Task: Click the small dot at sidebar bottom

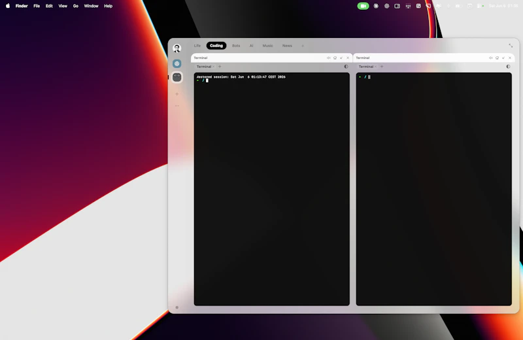Action: [177, 307]
